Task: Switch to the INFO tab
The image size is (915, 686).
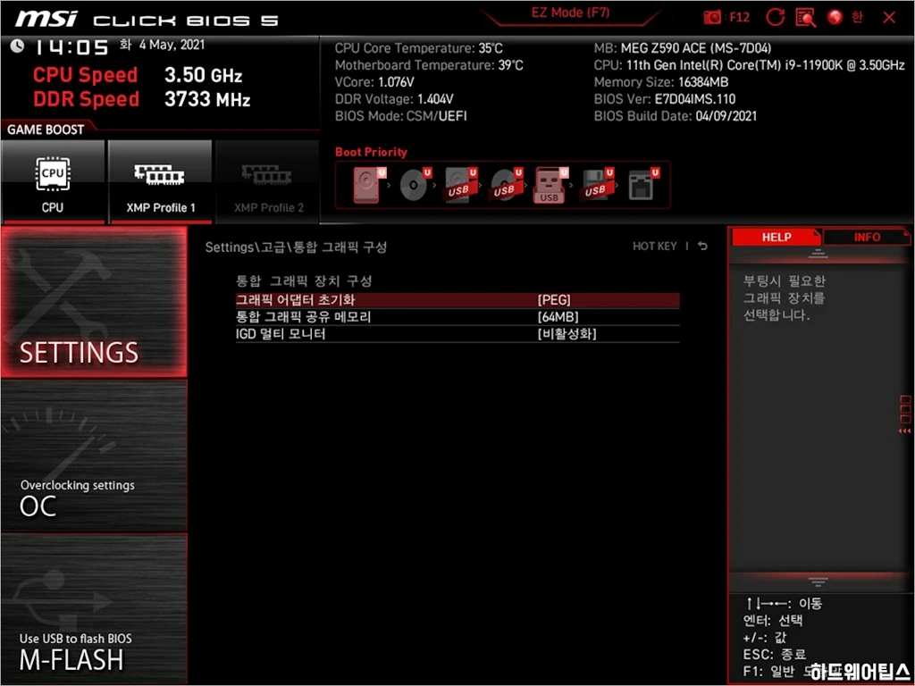Action: tap(867, 237)
